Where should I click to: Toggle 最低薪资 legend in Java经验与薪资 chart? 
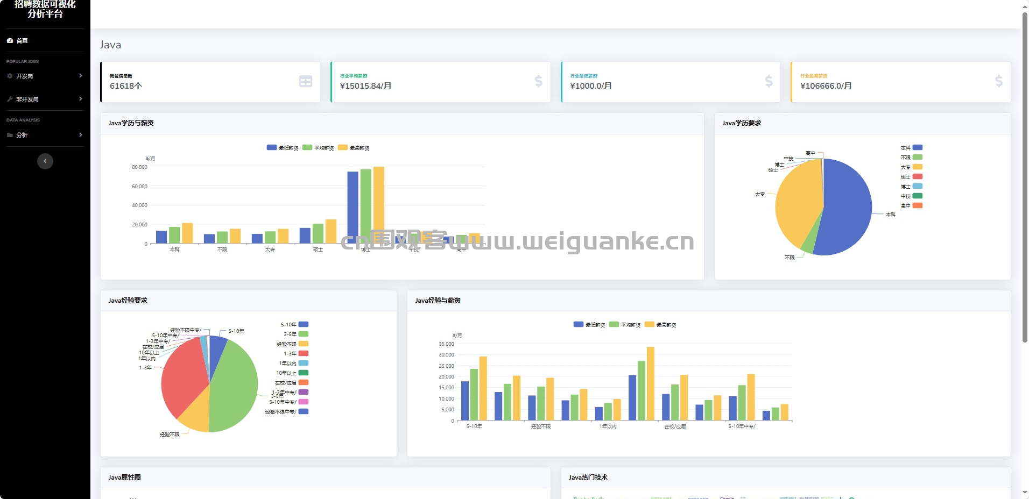click(x=589, y=324)
